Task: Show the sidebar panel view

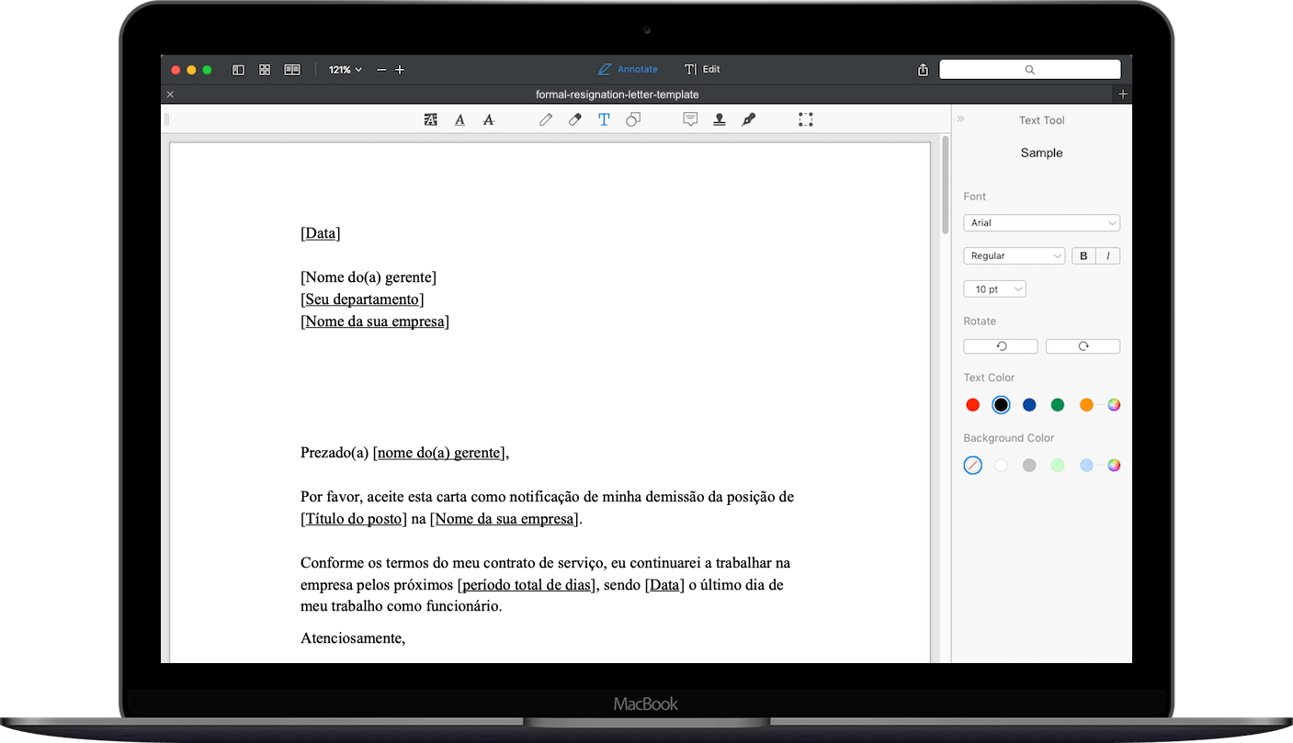Action: (x=238, y=70)
